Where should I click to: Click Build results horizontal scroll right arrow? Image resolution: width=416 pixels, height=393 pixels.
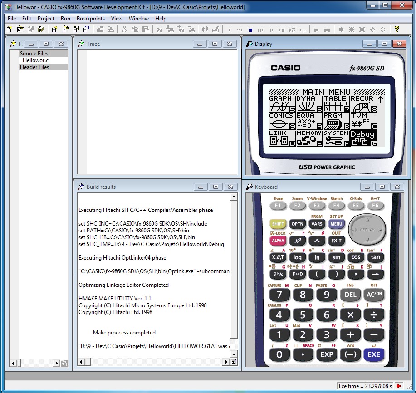226,361
